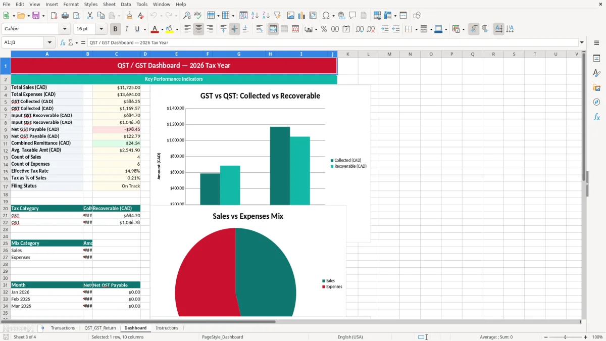The image size is (606, 341).
Task: Open the Tools menu
Action: click(x=142, y=4)
